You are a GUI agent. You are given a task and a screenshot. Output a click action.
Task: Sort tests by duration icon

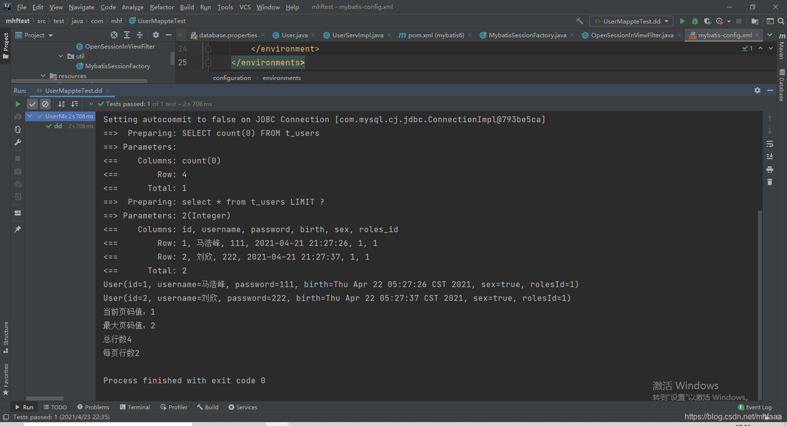75,104
